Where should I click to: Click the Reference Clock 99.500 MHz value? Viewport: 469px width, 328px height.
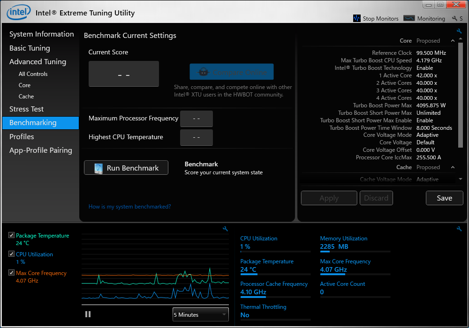coord(431,53)
